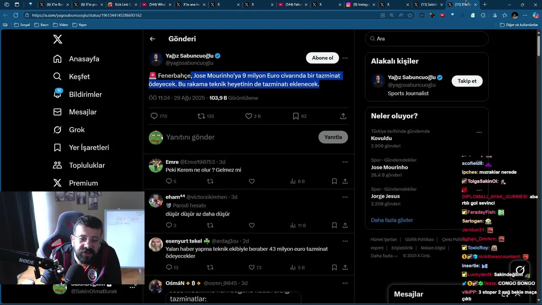Like eham's reply

coord(252,225)
